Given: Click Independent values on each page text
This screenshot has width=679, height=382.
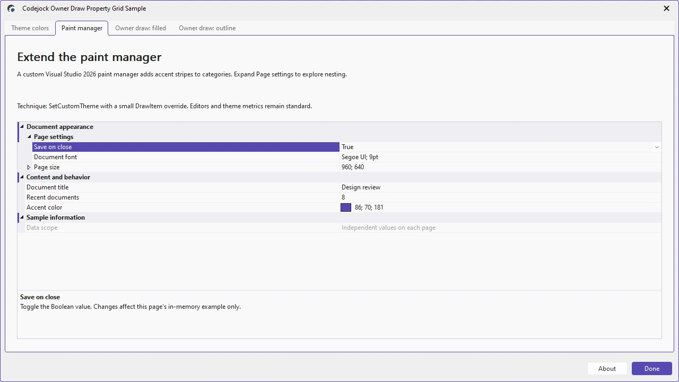Looking at the screenshot, I should click(x=388, y=228).
